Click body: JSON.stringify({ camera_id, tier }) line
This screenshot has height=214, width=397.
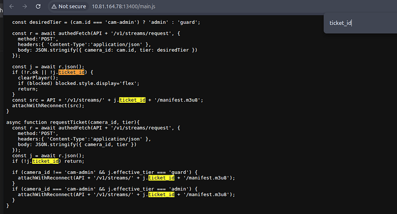point(77,144)
